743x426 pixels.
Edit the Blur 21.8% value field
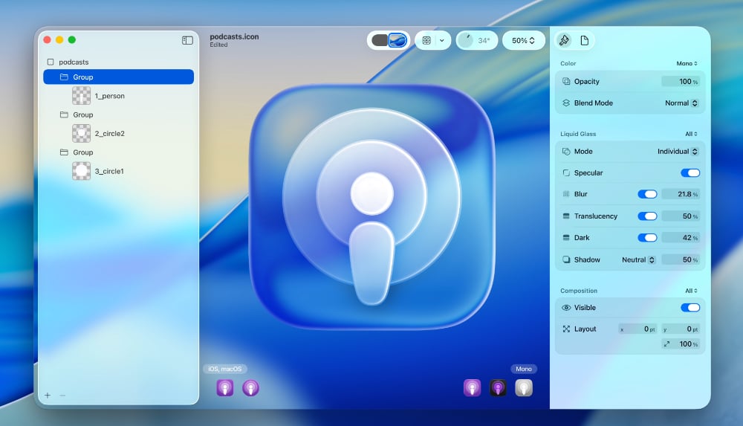click(681, 194)
